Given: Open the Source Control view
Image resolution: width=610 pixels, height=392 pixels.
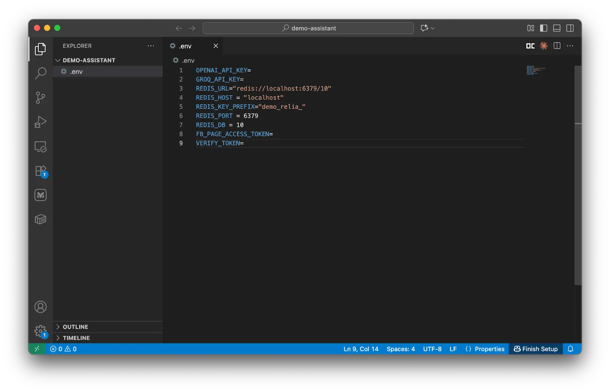Looking at the screenshot, I should tap(40, 97).
